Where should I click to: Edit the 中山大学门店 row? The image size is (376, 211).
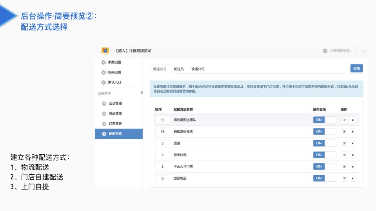coord(344,166)
